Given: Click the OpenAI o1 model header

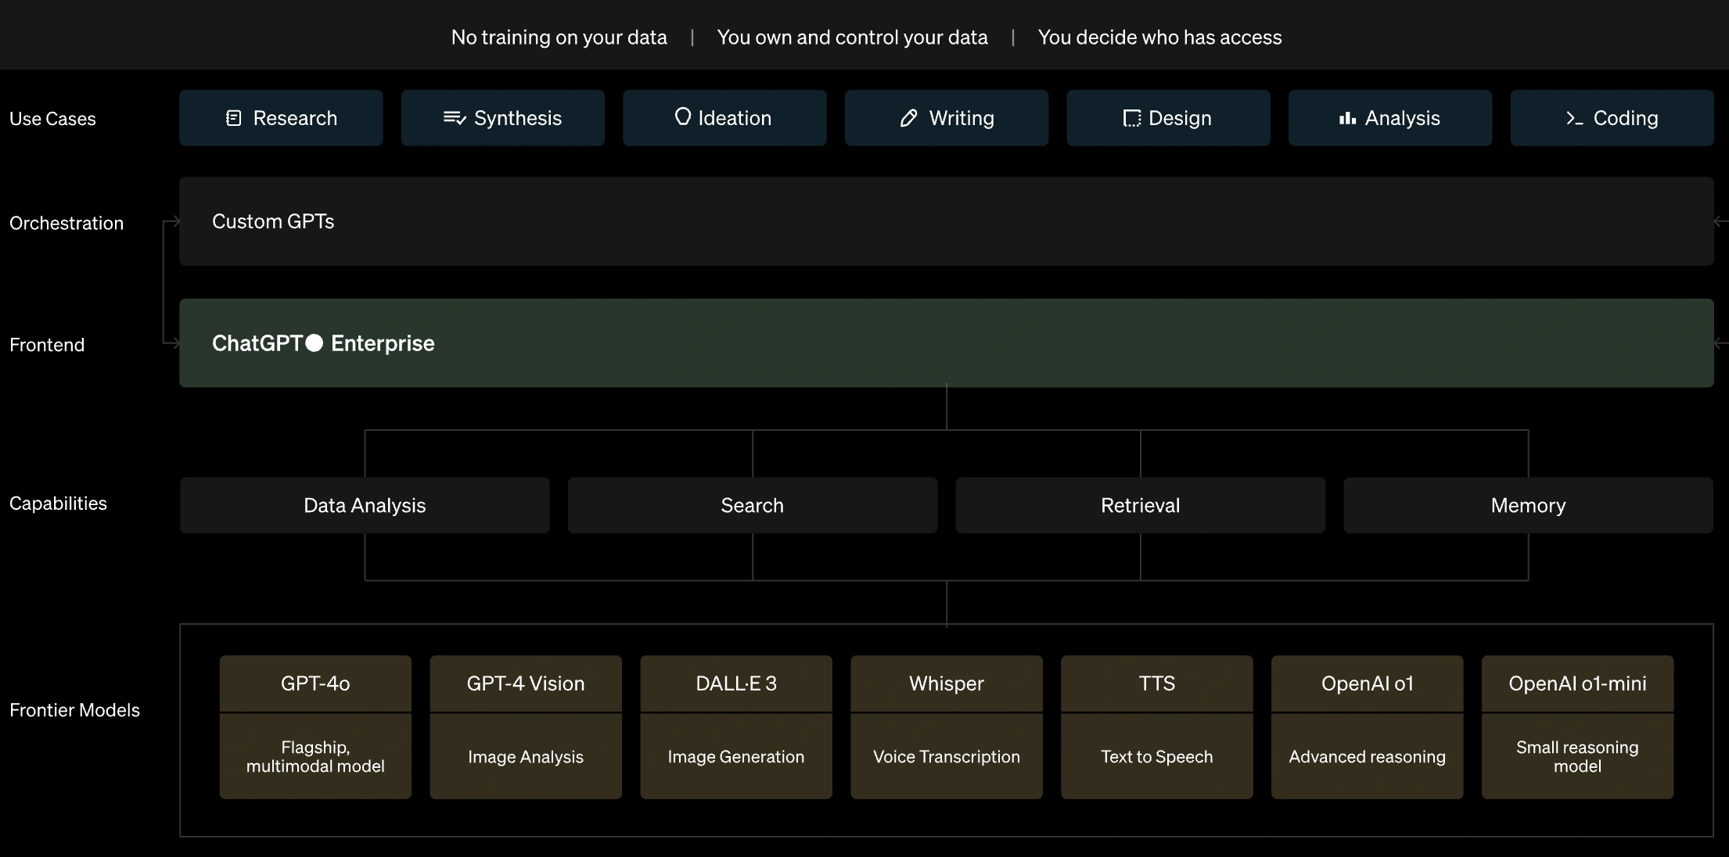Looking at the screenshot, I should tap(1368, 683).
